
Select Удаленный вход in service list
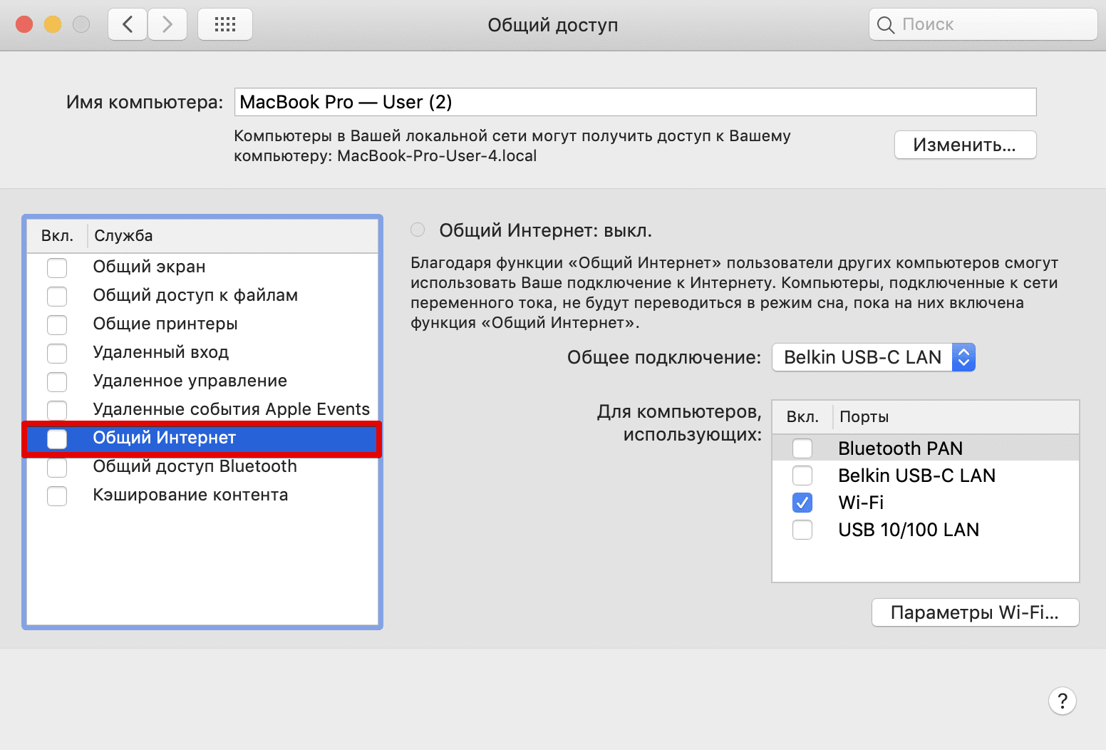click(161, 352)
